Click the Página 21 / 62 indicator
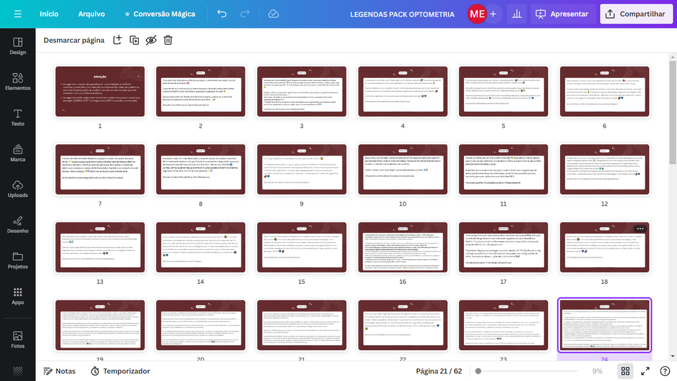677x381 pixels. pos(439,371)
